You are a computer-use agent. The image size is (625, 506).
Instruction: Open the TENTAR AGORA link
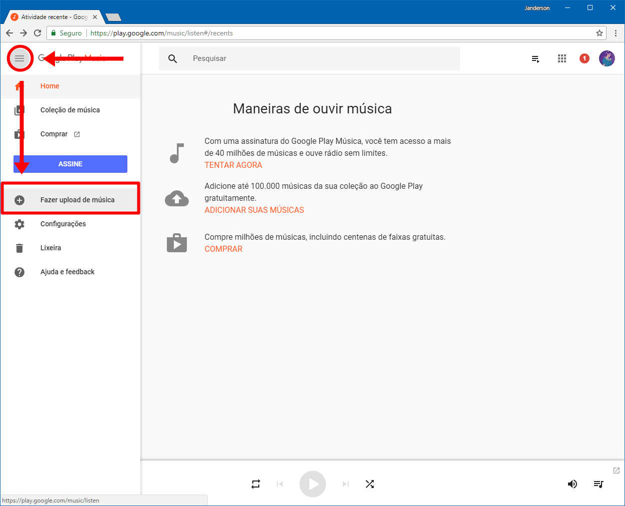click(233, 165)
